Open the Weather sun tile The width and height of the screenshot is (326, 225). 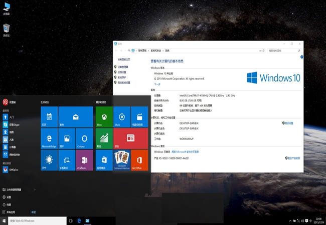(x=49, y=160)
